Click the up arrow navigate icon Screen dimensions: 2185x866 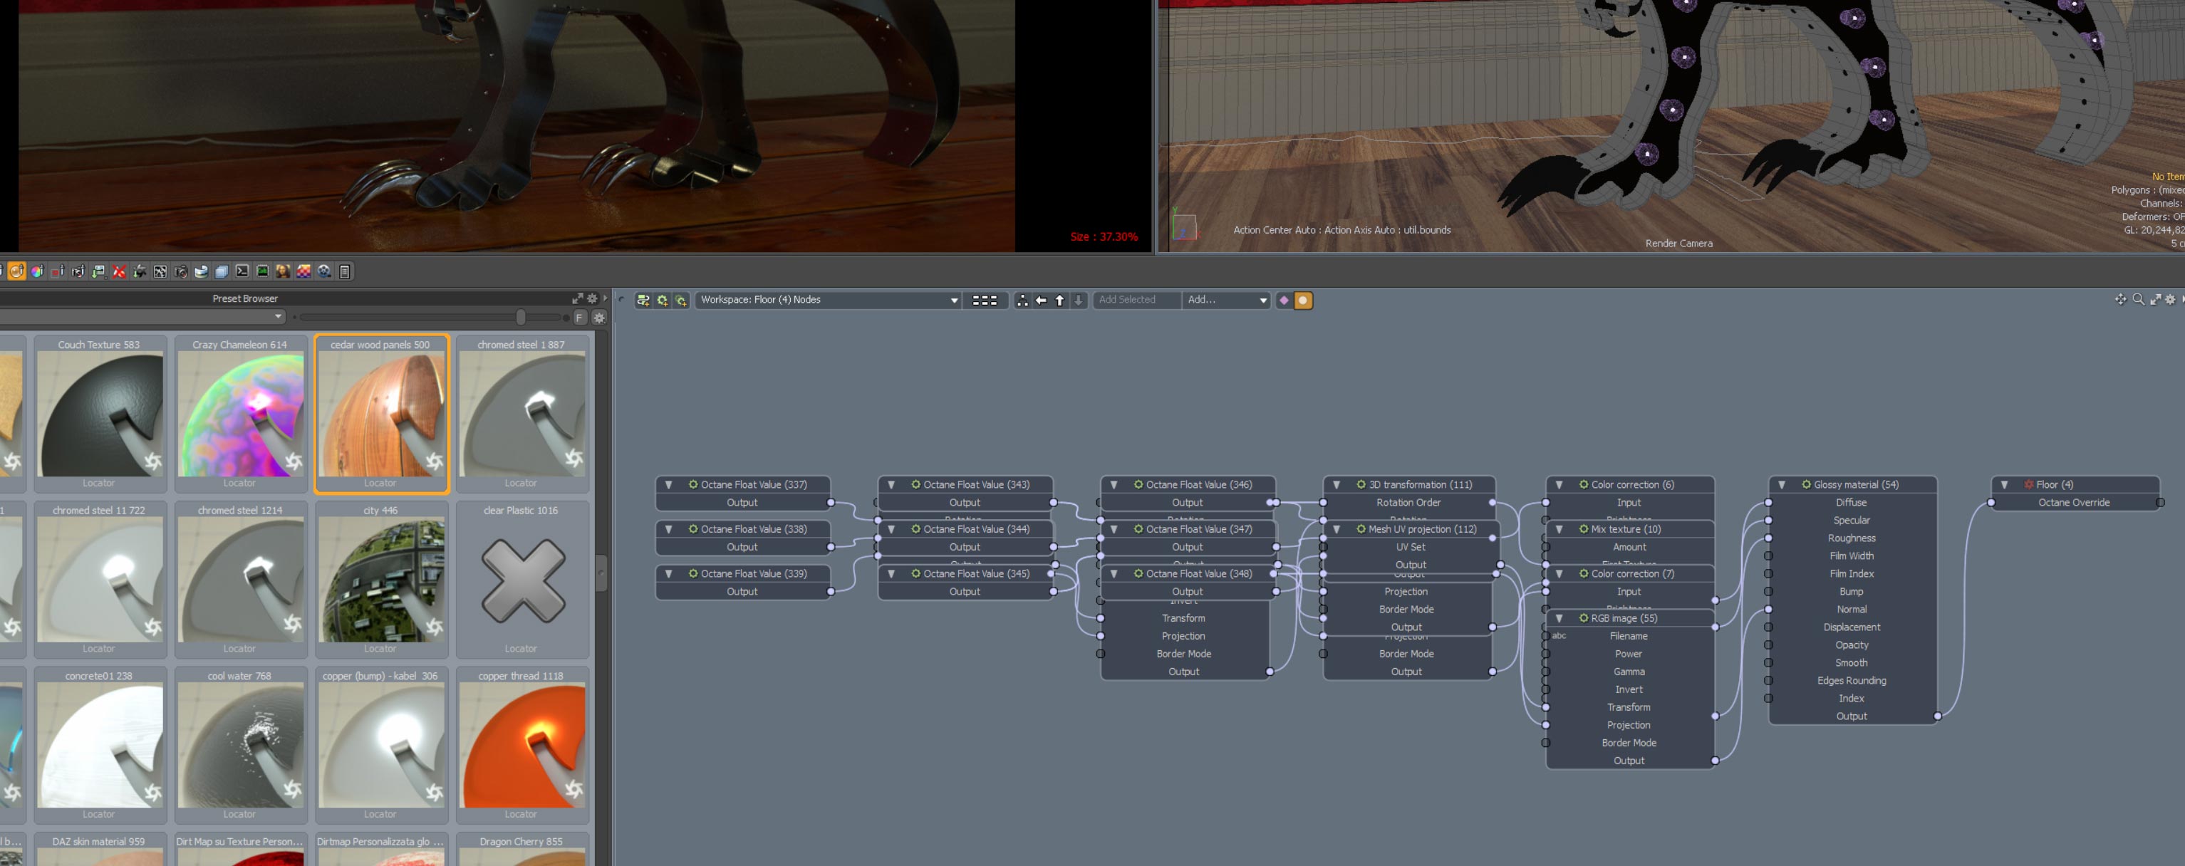1059,301
